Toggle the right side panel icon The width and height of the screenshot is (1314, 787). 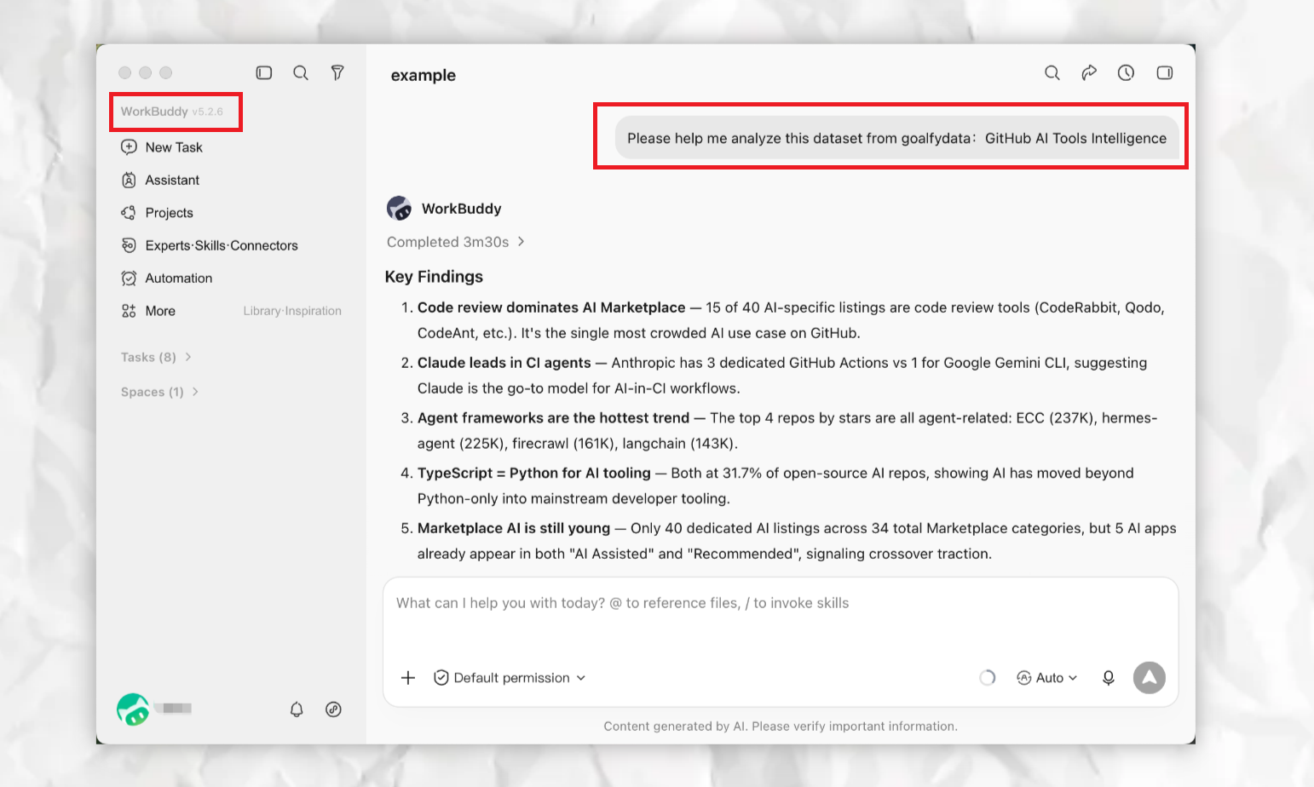click(1165, 73)
